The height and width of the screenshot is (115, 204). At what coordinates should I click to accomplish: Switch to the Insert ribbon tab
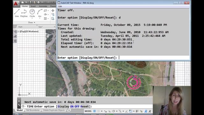pyautogui.click(x=33, y=6)
